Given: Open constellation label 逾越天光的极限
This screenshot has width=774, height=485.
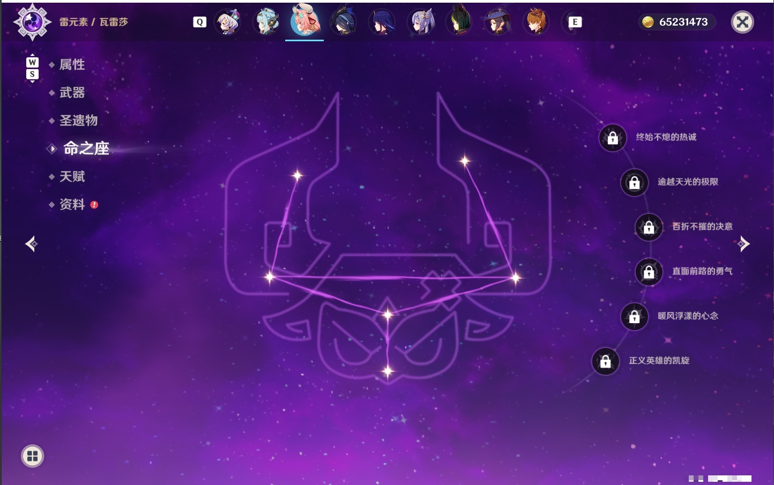Looking at the screenshot, I should (688, 182).
